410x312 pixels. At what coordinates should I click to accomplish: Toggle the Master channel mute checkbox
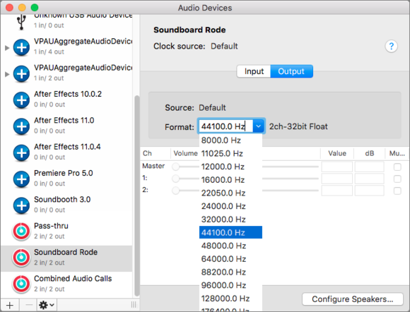(x=397, y=167)
